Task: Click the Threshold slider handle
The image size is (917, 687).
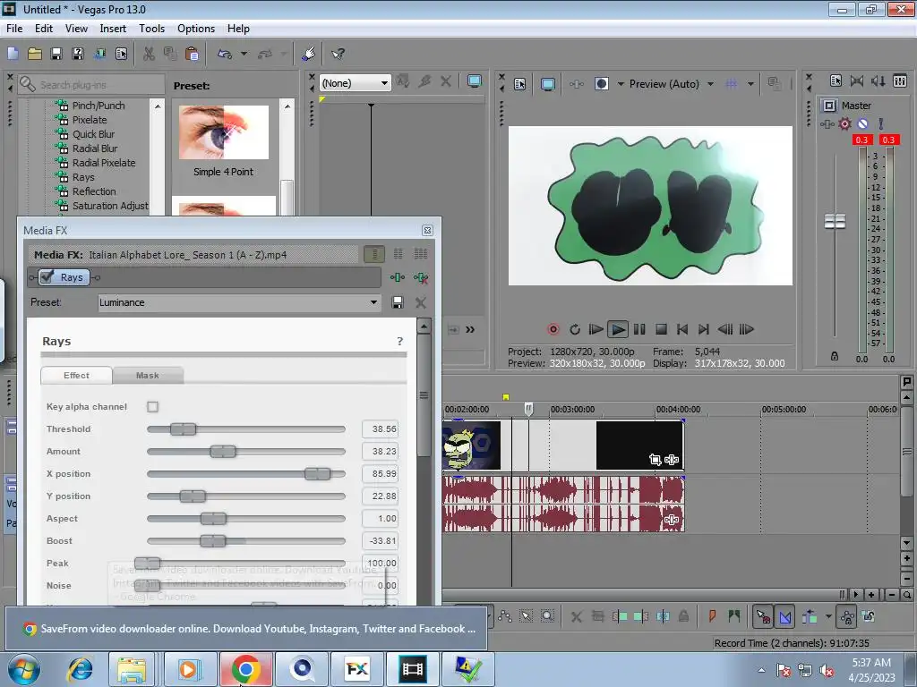Action: tap(183, 429)
